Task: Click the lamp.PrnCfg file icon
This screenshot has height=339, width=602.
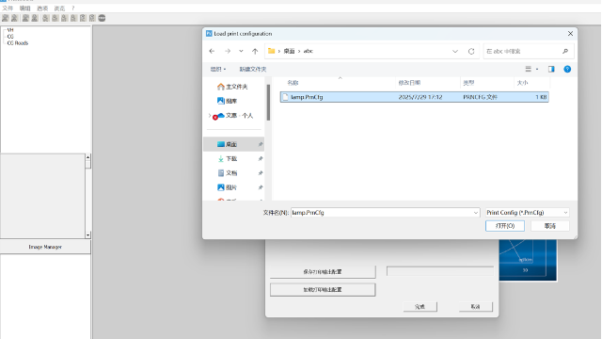Action: (x=285, y=97)
